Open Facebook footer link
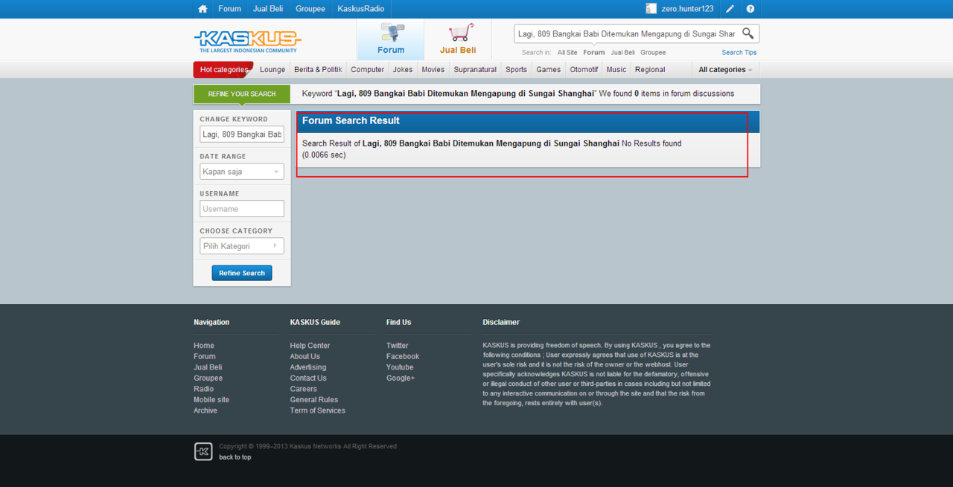The width and height of the screenshot is (953, 487). pyautogui.click(x=403, y=357)
